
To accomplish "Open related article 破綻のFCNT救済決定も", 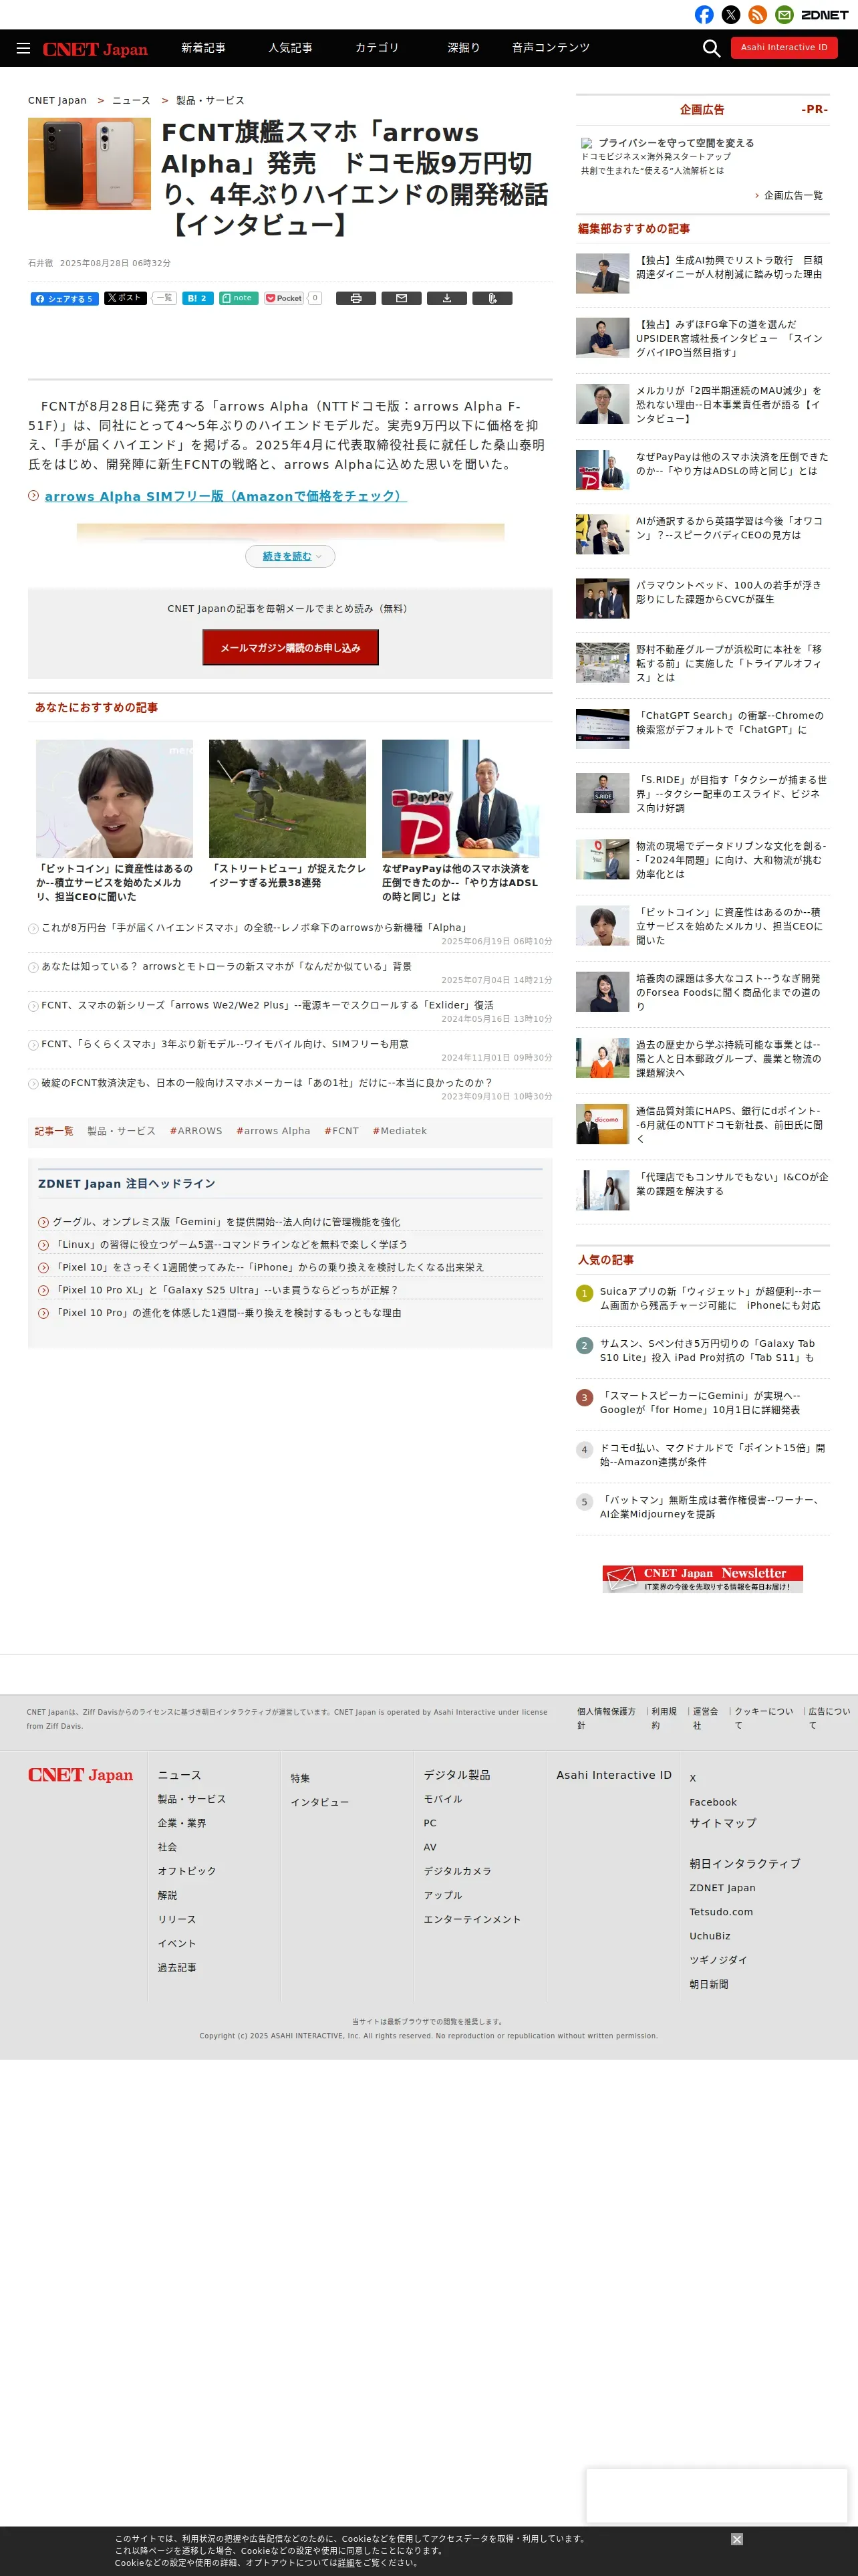I will [x=268, y=1082].
